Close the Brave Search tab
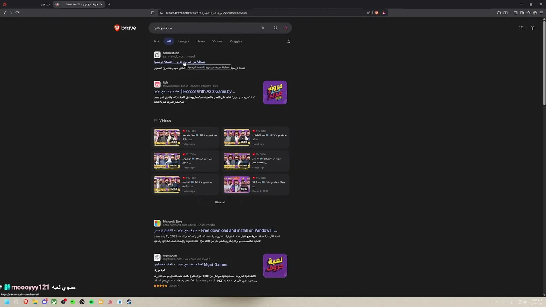The image size is (546, 307). click(101, 4)
